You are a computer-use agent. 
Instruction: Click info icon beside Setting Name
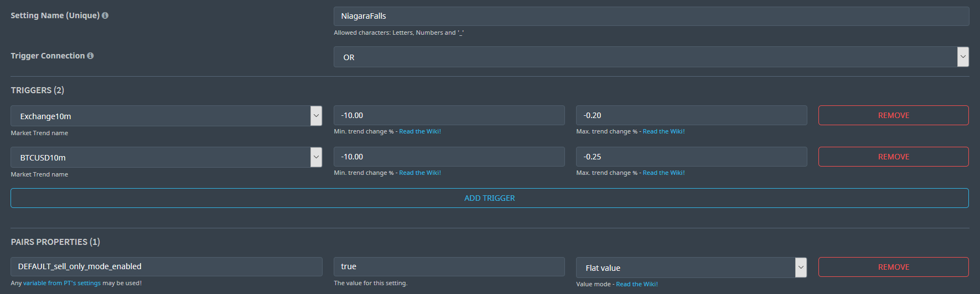(x=105, y=15)
